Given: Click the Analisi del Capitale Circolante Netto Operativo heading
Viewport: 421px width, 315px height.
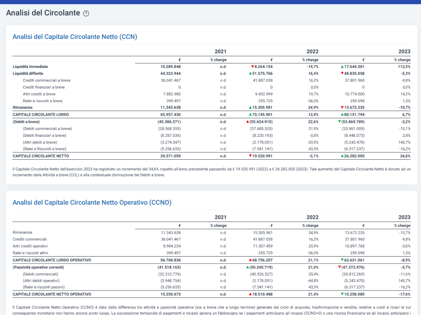Looking at the screenshot, I should (92, 202).
